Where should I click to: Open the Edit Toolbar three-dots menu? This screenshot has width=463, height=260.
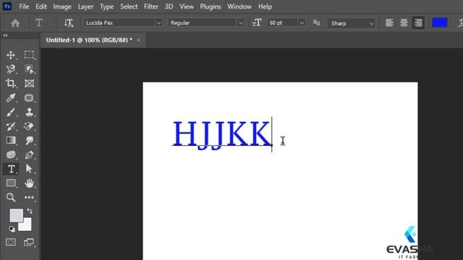29,197
